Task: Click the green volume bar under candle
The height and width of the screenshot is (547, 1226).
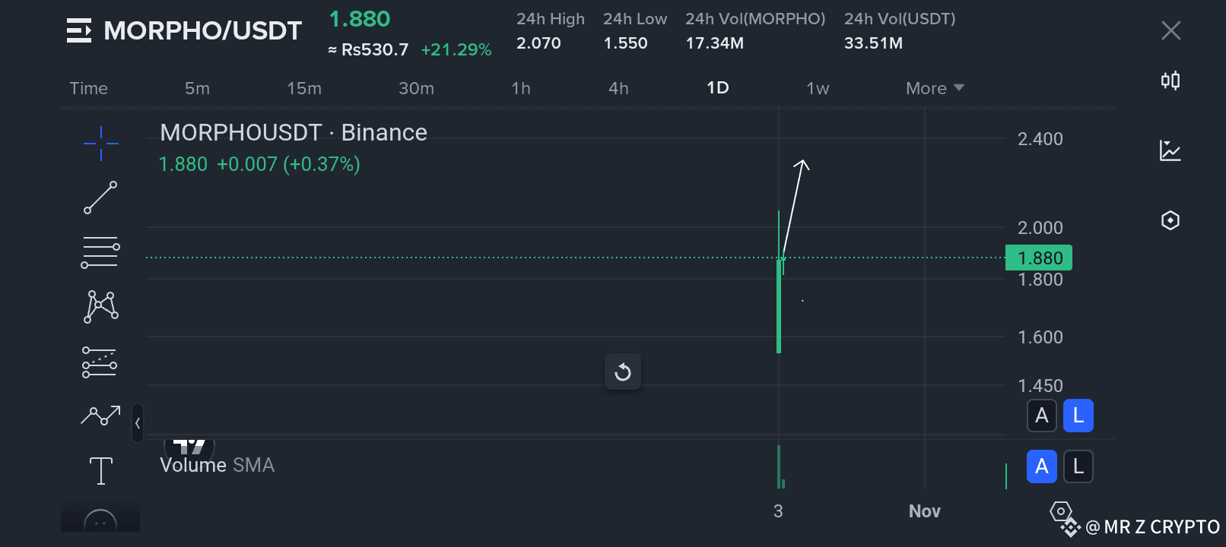Action: click(x=779, y=466)
